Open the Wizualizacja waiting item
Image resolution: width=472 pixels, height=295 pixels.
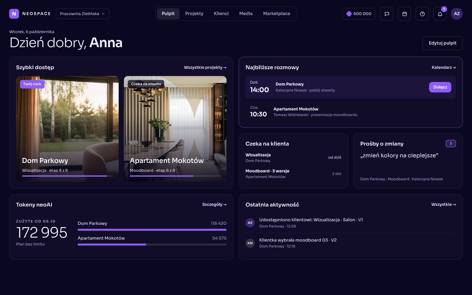pos(293,158)
